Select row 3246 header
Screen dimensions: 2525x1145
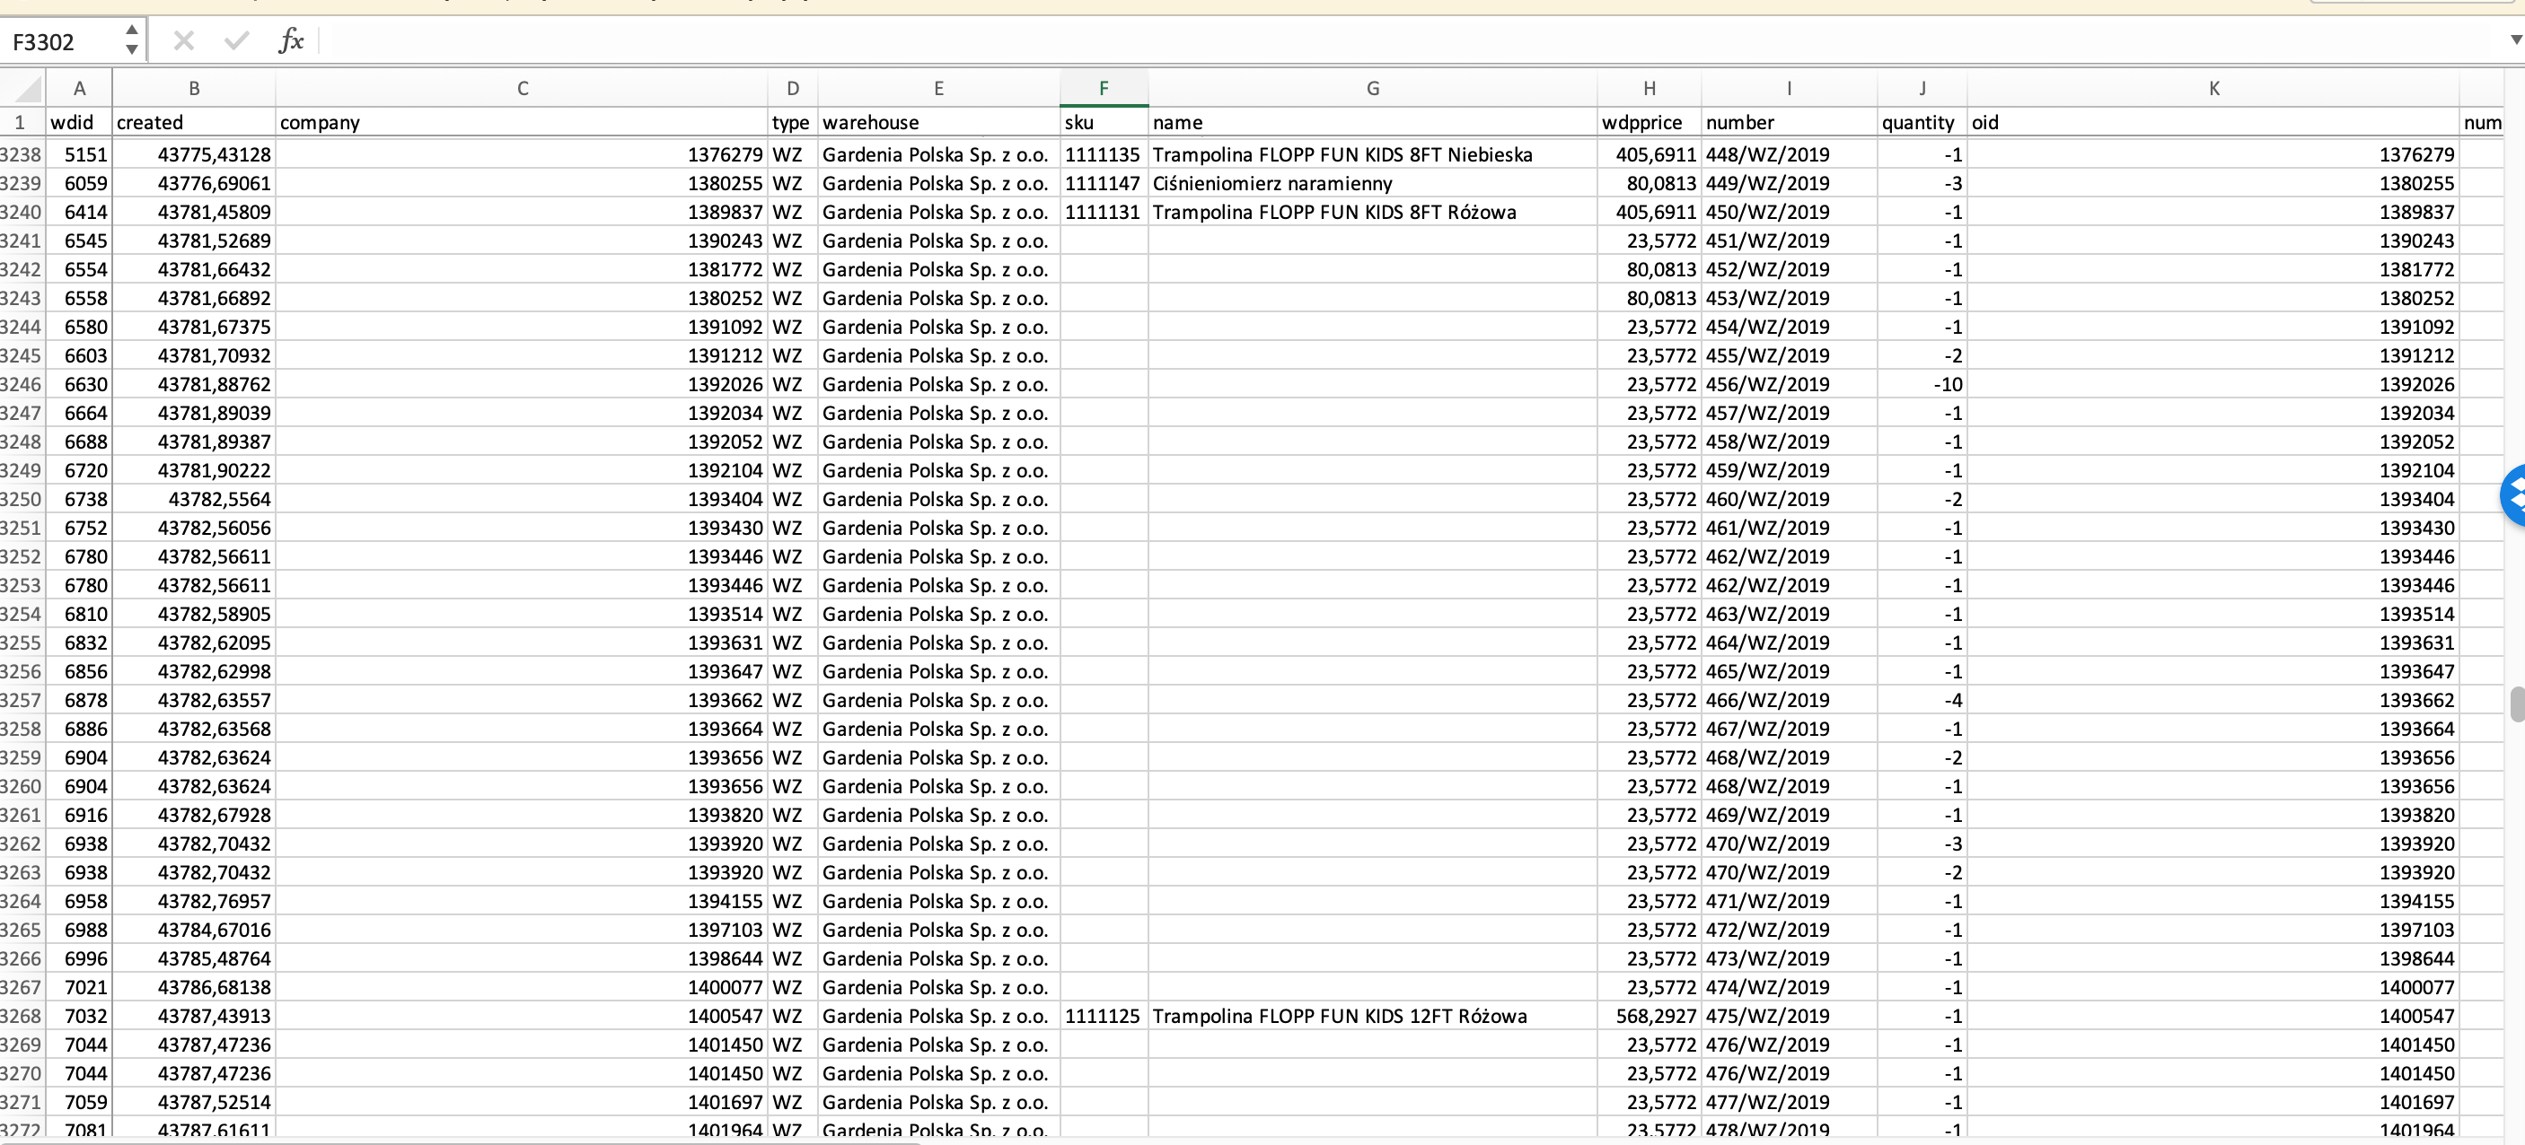21,384
